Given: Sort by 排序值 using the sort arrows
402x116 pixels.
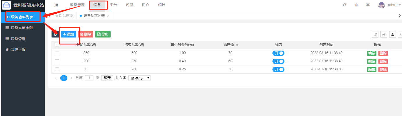Looking at the screenshot, I should pyautogui.click(x=237, y=45).
